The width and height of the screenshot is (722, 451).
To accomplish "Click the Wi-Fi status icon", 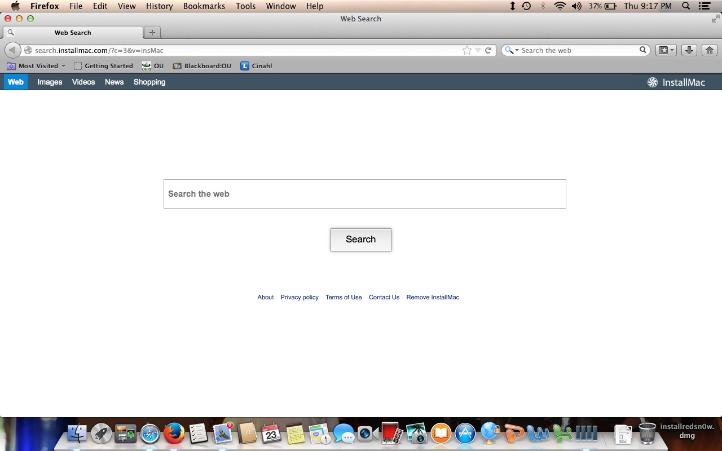I will tap(560, 6).
